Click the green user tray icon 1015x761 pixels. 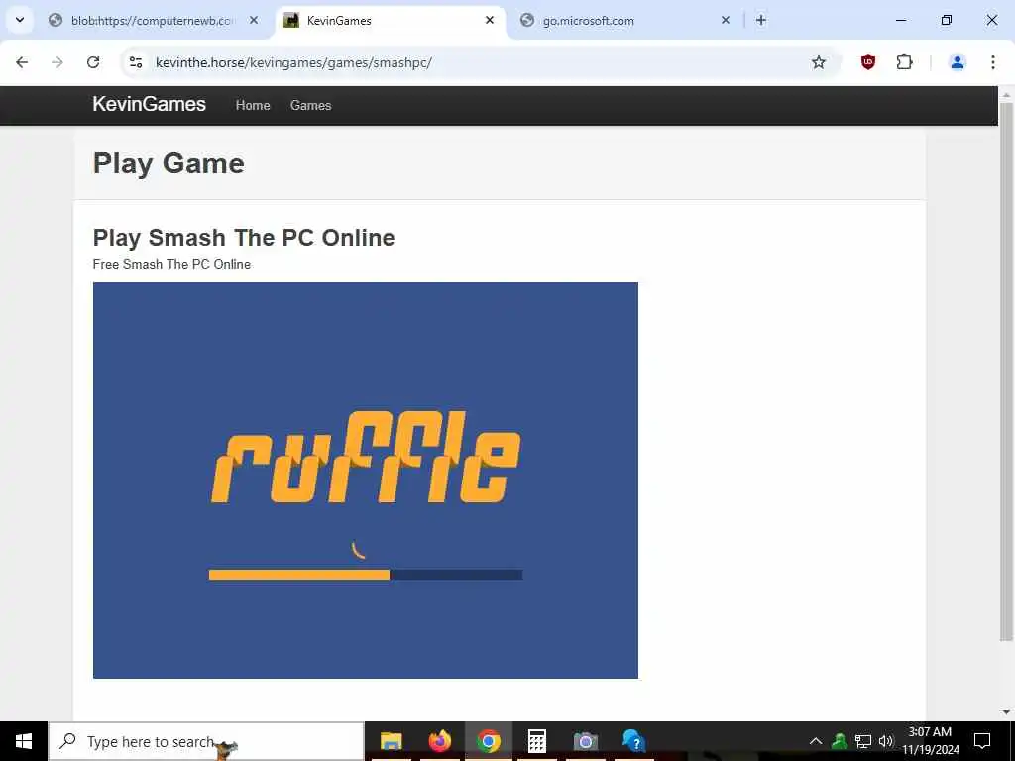[840, 741]
